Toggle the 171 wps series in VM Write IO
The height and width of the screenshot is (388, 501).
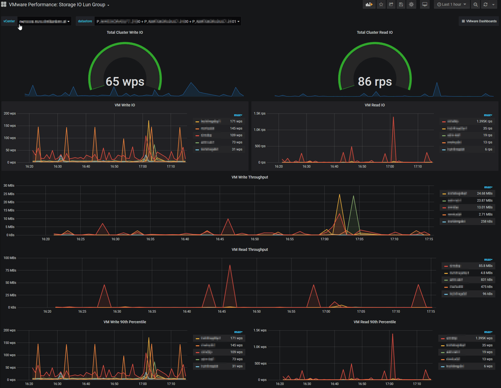pos(211,121)
